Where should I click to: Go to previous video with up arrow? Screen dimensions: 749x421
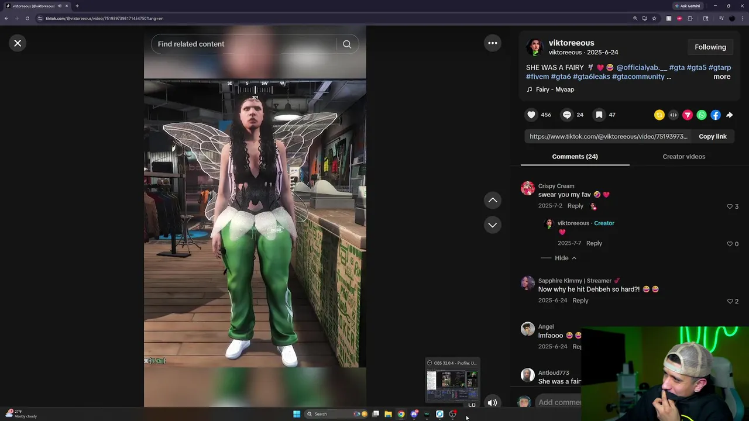coord(493,200)
